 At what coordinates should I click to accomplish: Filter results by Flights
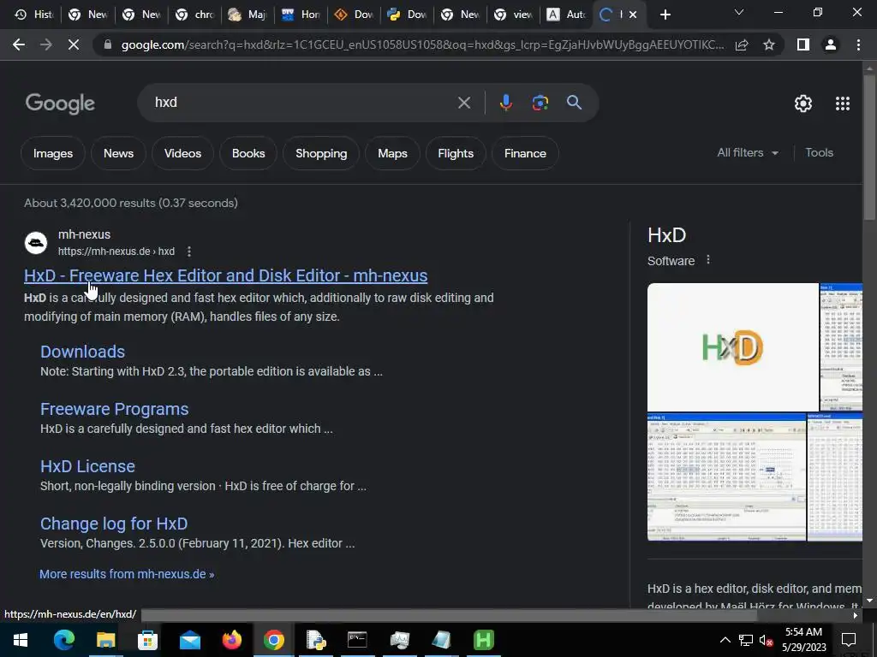[x=456, y=153]
